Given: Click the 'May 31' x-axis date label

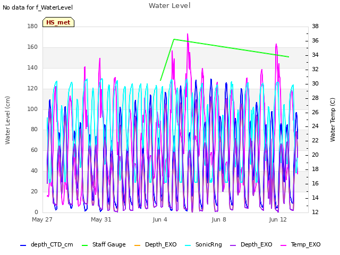Looking at the screenshot, I should coord(101,219).
